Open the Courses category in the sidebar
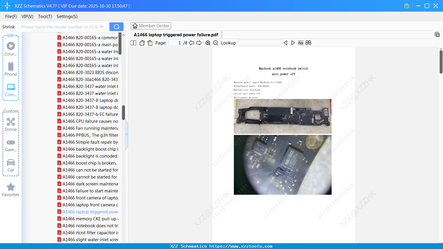 [x=11, y=49]
